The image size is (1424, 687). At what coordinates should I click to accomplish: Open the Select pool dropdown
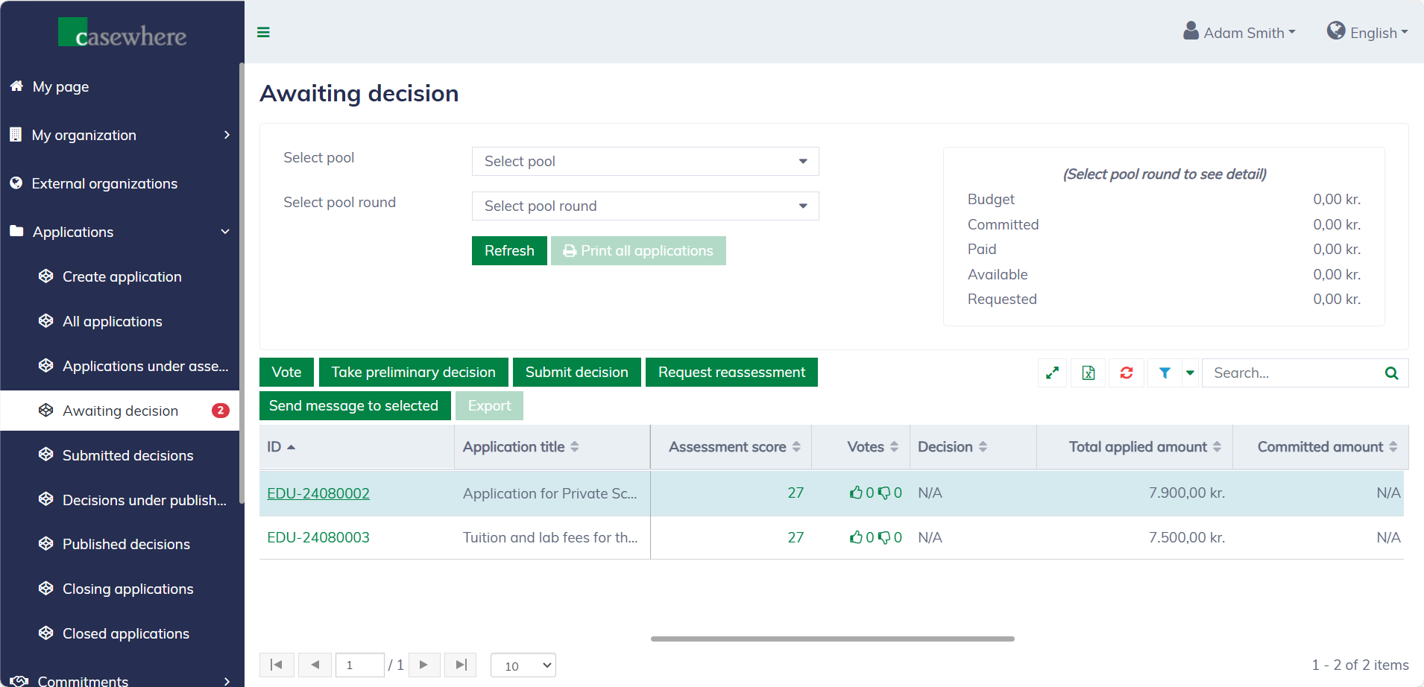click(645, 161)
